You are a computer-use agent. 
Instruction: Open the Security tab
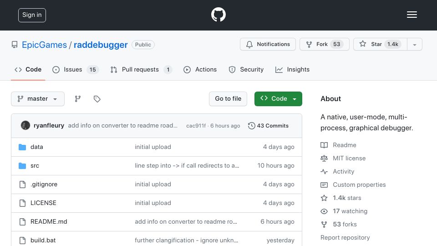click(x=246, y=69)
